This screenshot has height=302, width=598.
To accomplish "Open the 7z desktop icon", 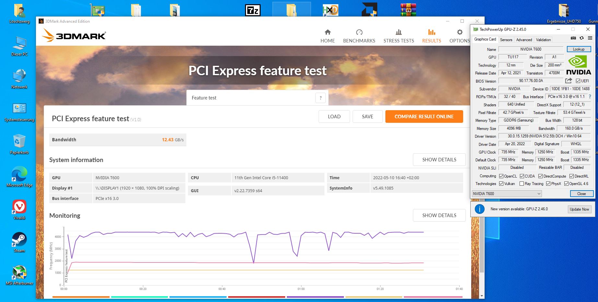I will [x=252, y=10].
